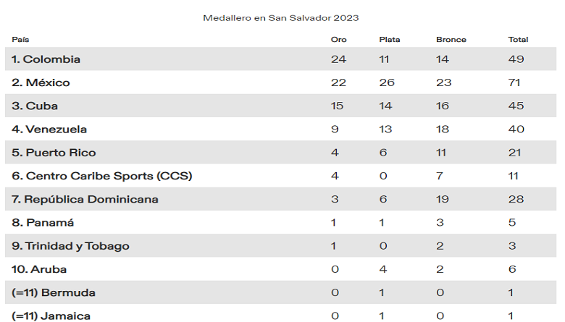Click the Total column header
The height and width of the screenshot is (322, 565).
click(518, 40)
